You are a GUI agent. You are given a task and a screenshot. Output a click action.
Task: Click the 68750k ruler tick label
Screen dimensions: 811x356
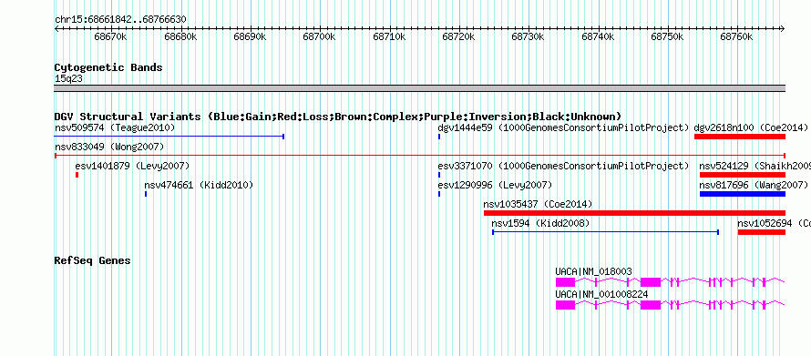click(667, 36)
